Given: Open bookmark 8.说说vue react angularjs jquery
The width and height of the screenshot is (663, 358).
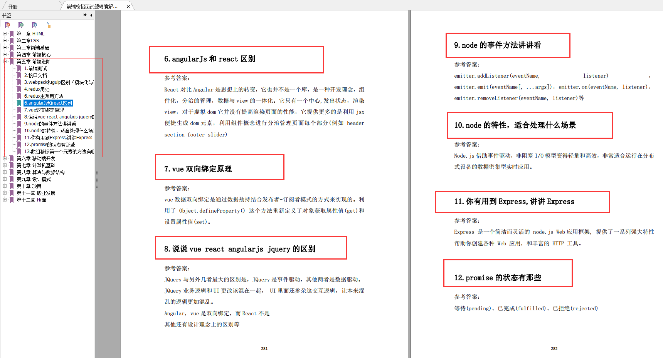Looking at the screenshot, I should click(59, 117).
